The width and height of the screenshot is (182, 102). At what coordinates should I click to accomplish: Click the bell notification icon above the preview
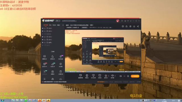[134, 26]
